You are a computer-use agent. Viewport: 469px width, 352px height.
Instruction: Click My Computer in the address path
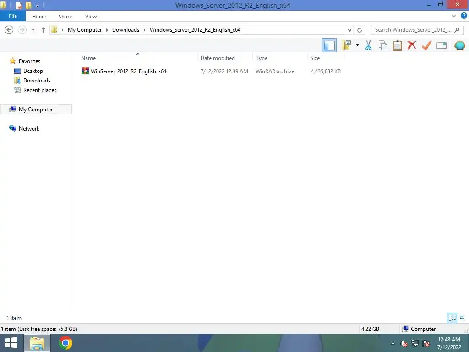point(85,30)
